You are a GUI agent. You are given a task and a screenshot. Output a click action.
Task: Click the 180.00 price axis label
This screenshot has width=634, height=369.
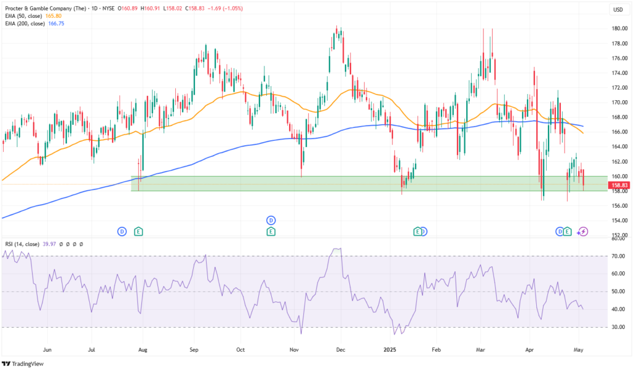point(620,28)
